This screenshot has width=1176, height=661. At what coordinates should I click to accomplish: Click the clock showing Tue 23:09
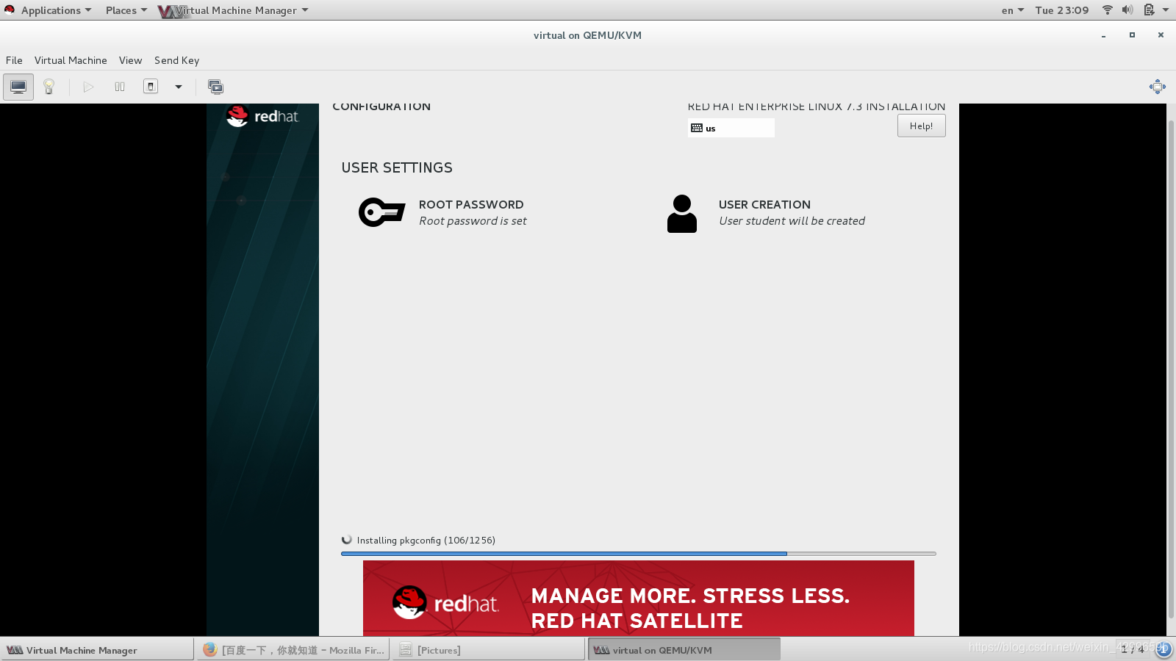pos(1062,10)
